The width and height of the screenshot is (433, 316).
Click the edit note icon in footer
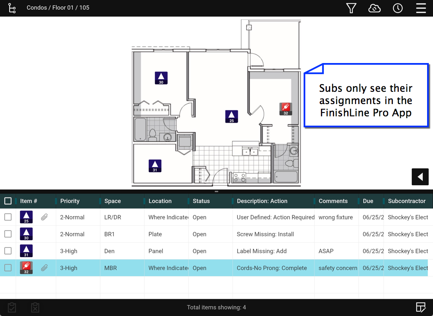point(420,308)
